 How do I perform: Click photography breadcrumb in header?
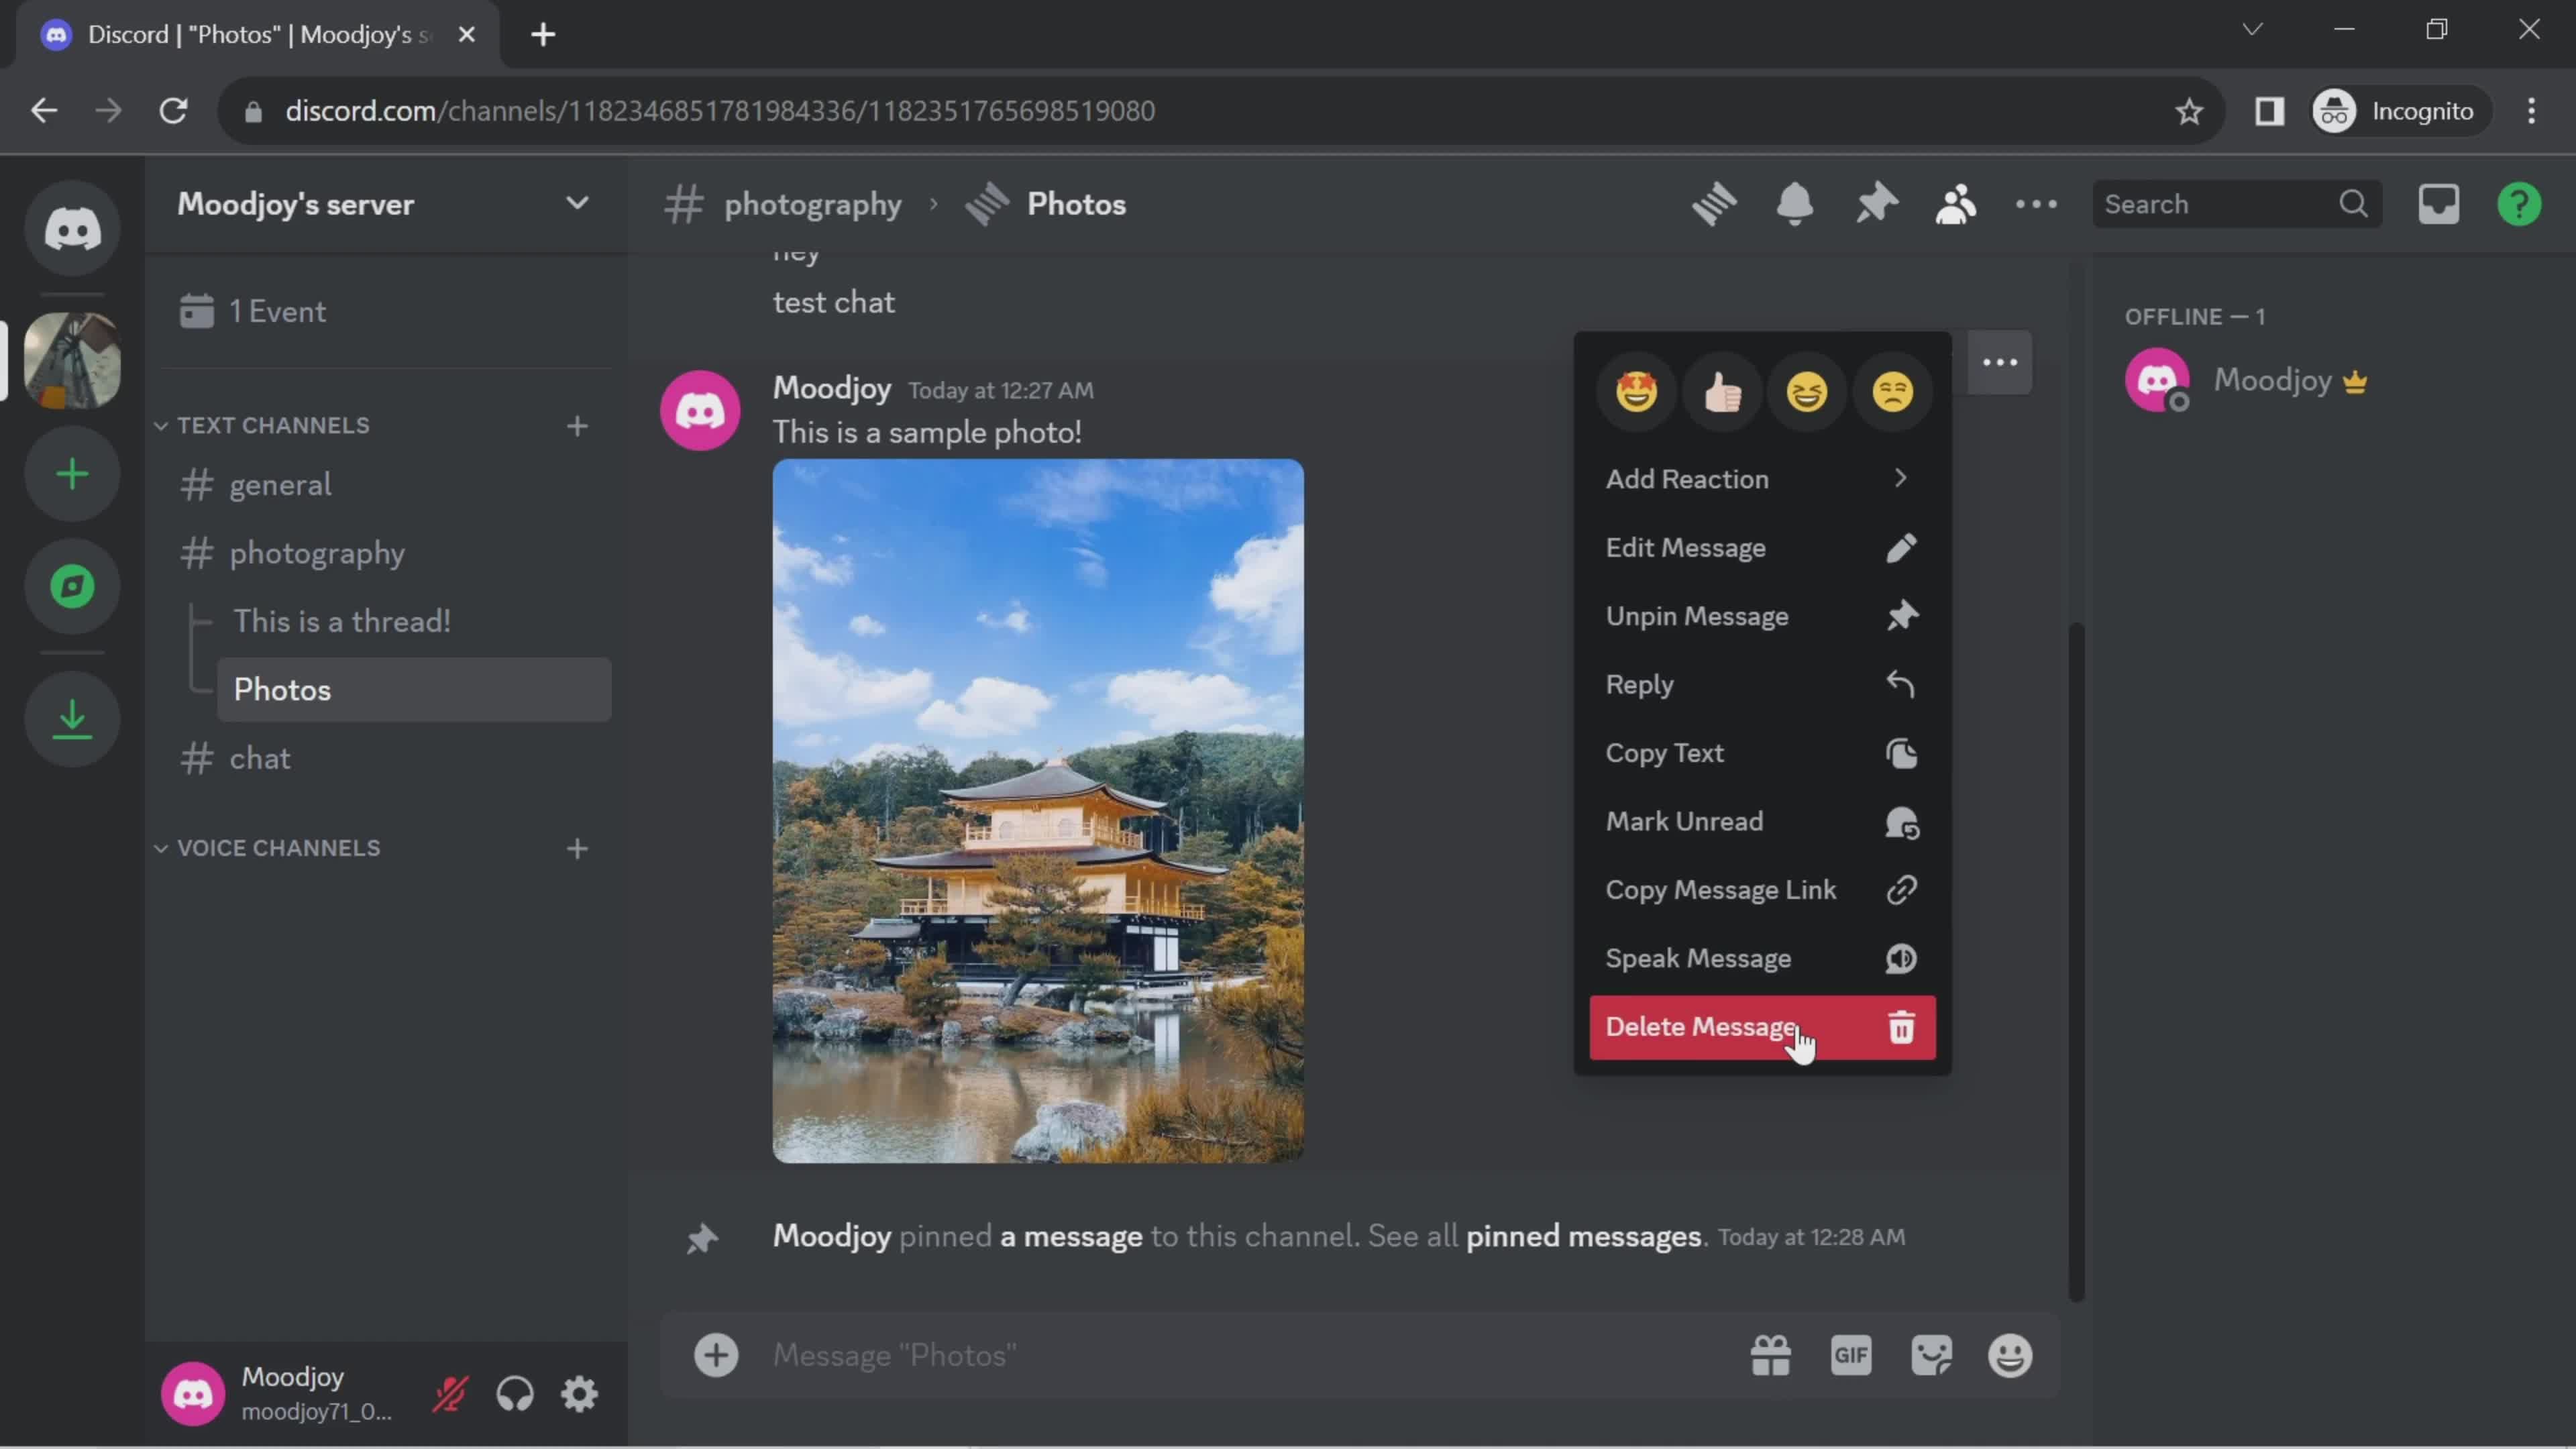[812, 204]
